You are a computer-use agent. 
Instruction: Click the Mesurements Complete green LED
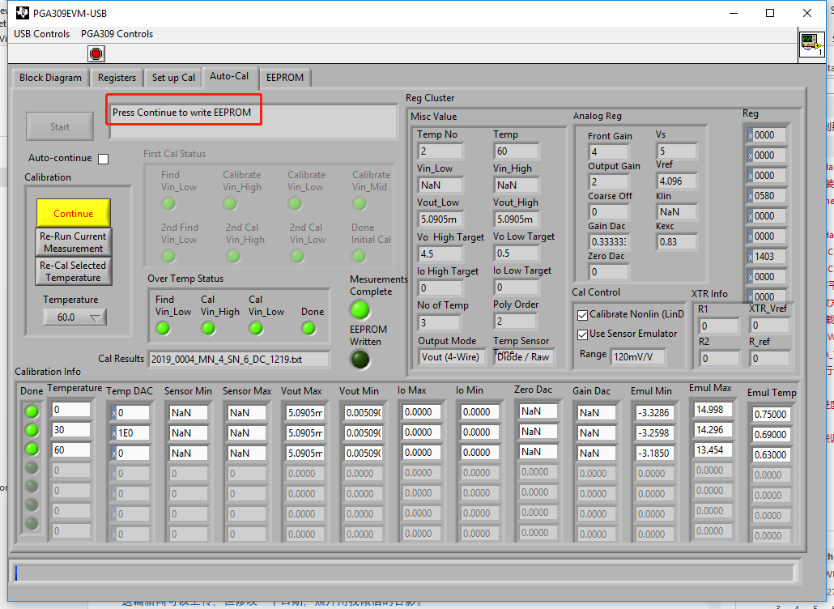tap(360, 310)
